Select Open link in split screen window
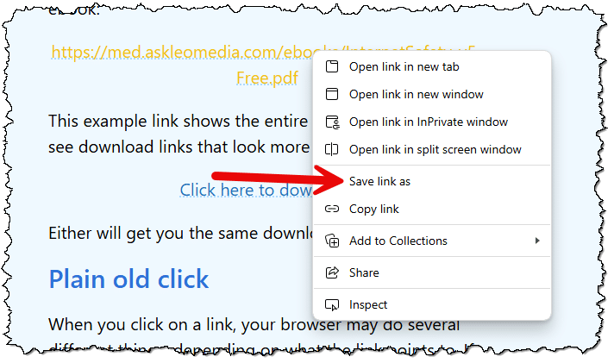The image size is (614, 363). (432, 149)
